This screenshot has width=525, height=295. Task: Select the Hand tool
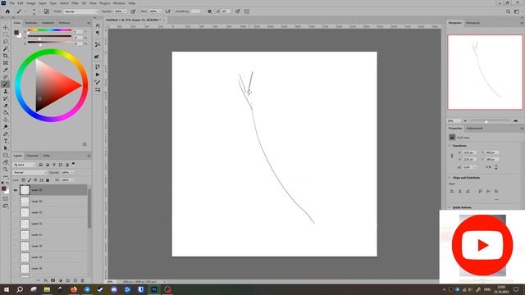tap(6, 162)
